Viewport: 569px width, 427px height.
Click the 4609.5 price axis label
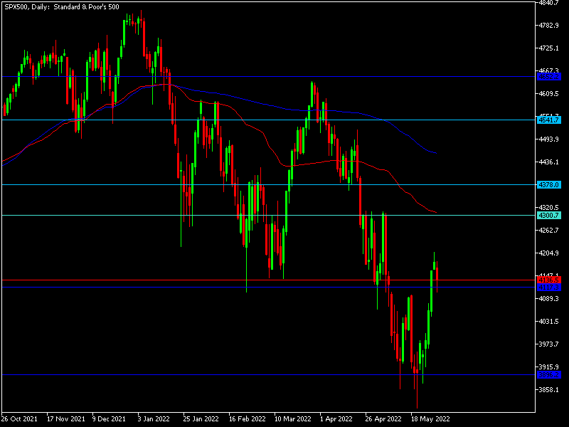(x=548, y=94)
